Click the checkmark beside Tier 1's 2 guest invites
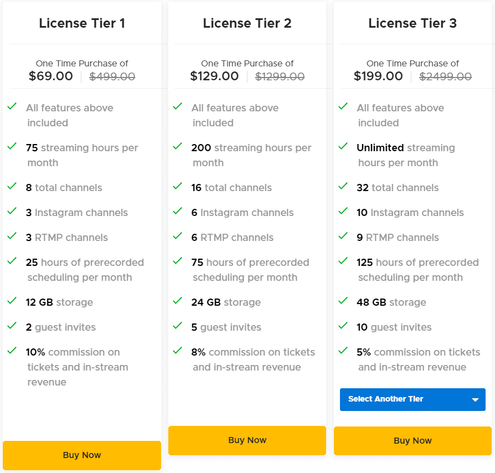The width and height of the screenshot is (495, 473). coord(12,326)
